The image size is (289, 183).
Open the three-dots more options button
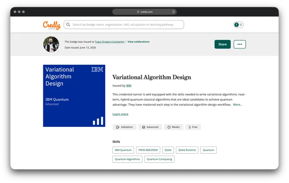240,44
